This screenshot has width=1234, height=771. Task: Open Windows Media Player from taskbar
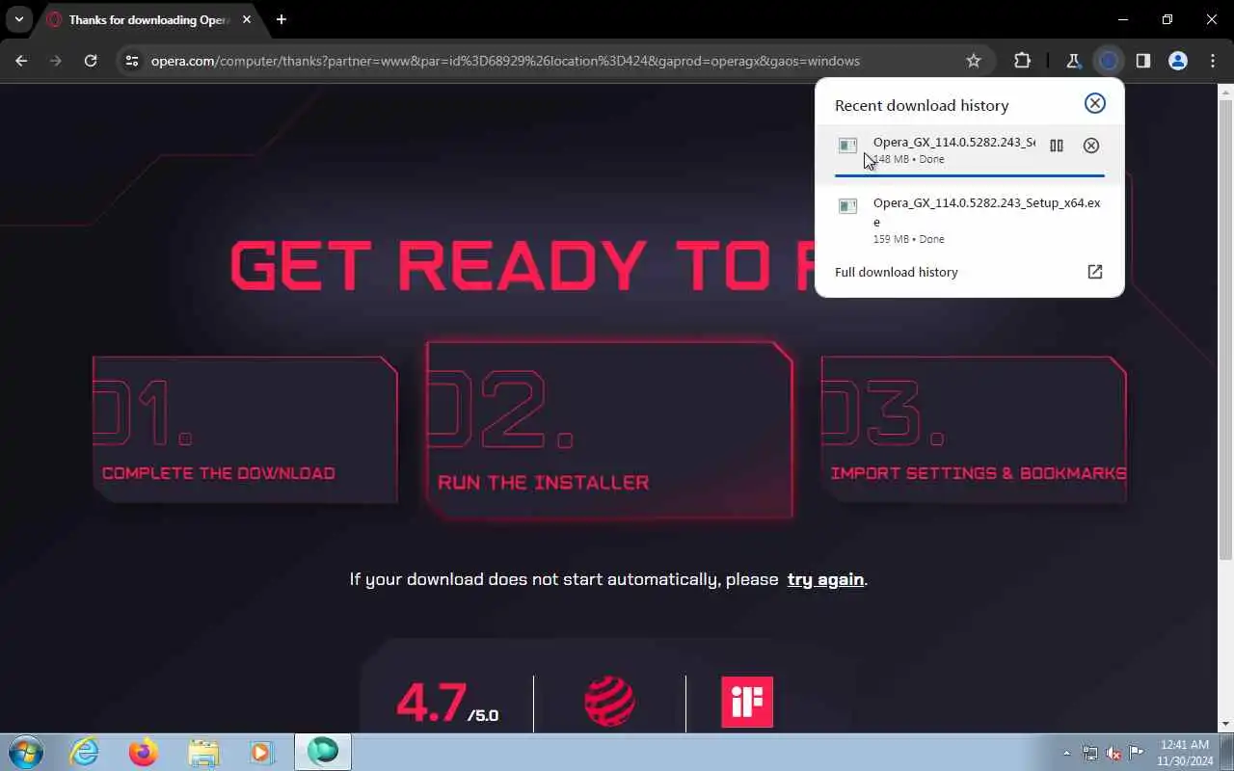tap(261, 752)
